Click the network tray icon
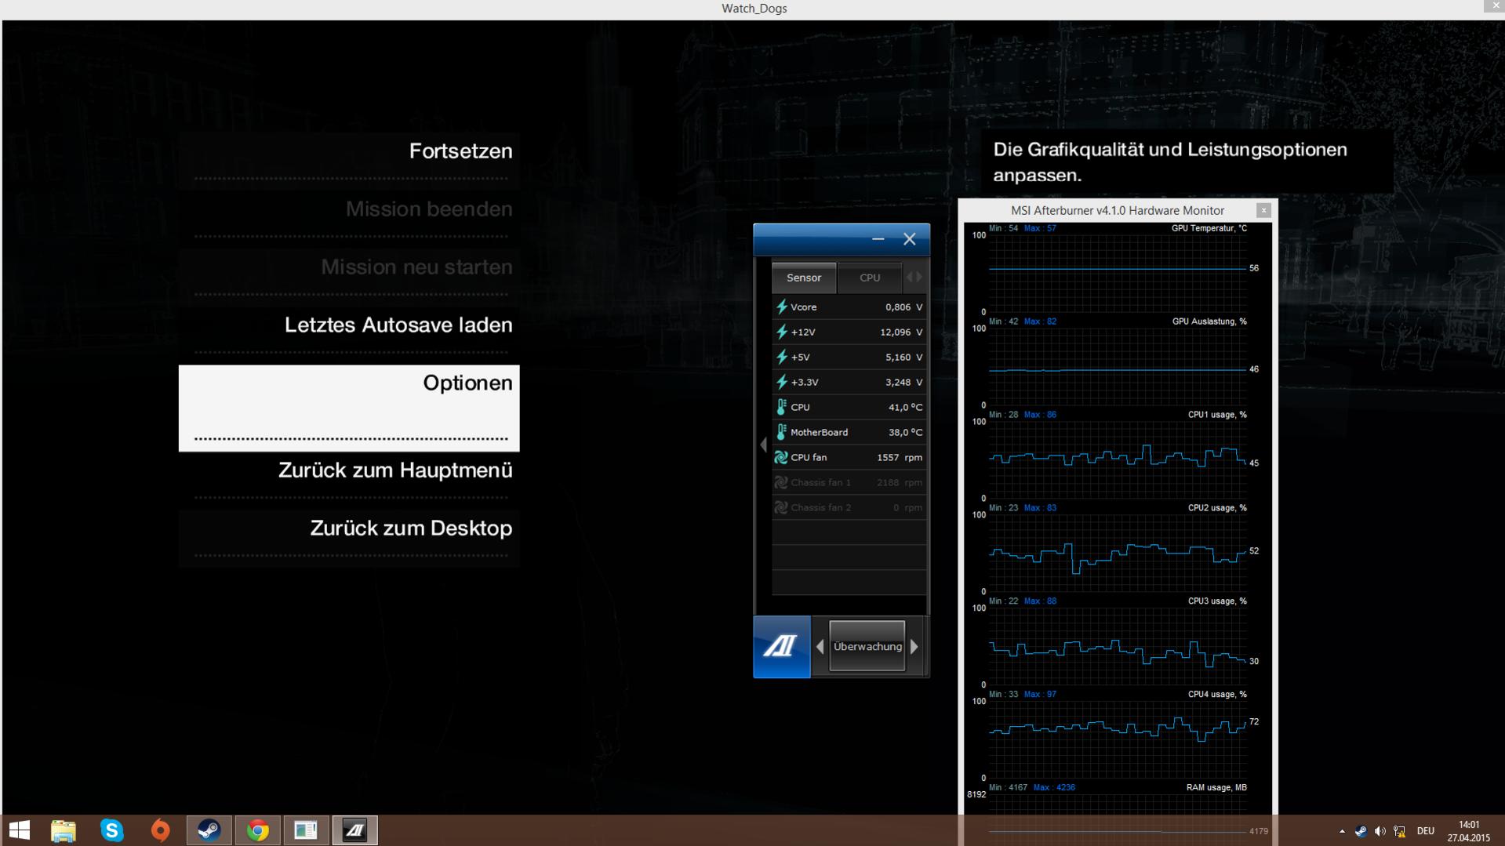Viewport: 1505px width, 846px height. [1400, 831]
